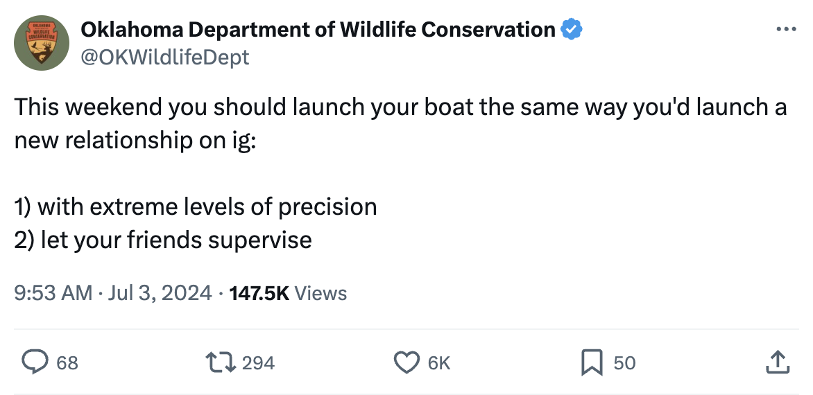This screenshot has height=395, width=813.
Task: Bookmark this tweet with the bookmark icon
Action: pyautogui.click(x=592, y=362)
